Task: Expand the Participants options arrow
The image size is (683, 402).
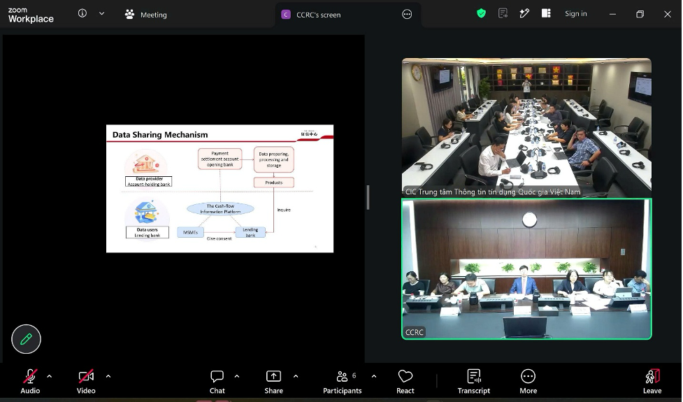Action: tap(374, 376)
